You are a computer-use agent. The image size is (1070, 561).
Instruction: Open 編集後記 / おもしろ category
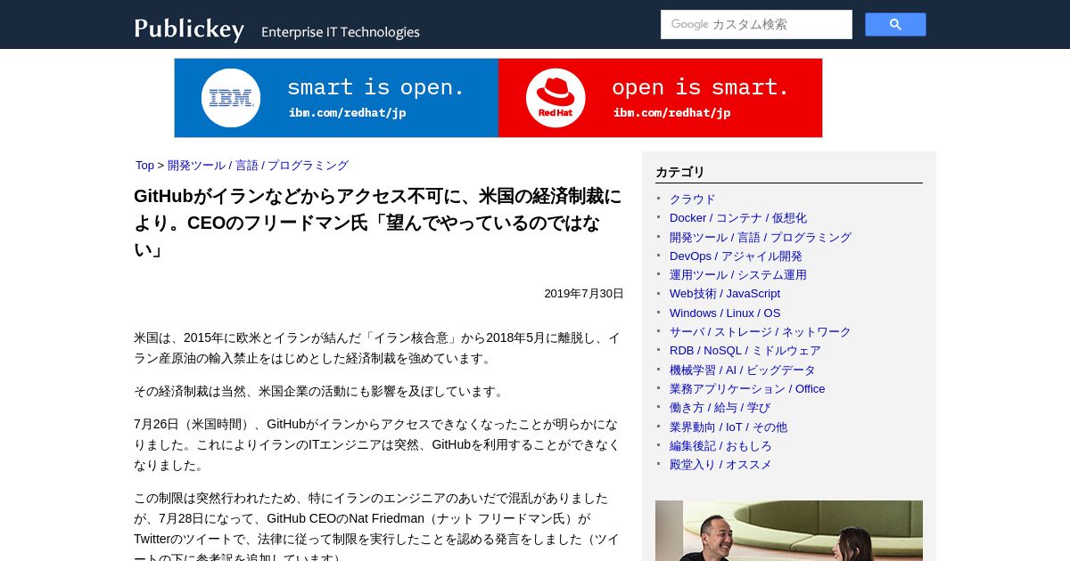click(720, 446)
